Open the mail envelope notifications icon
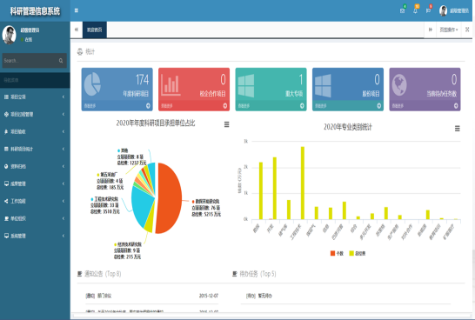475x320 pixels. coord(402,11)
